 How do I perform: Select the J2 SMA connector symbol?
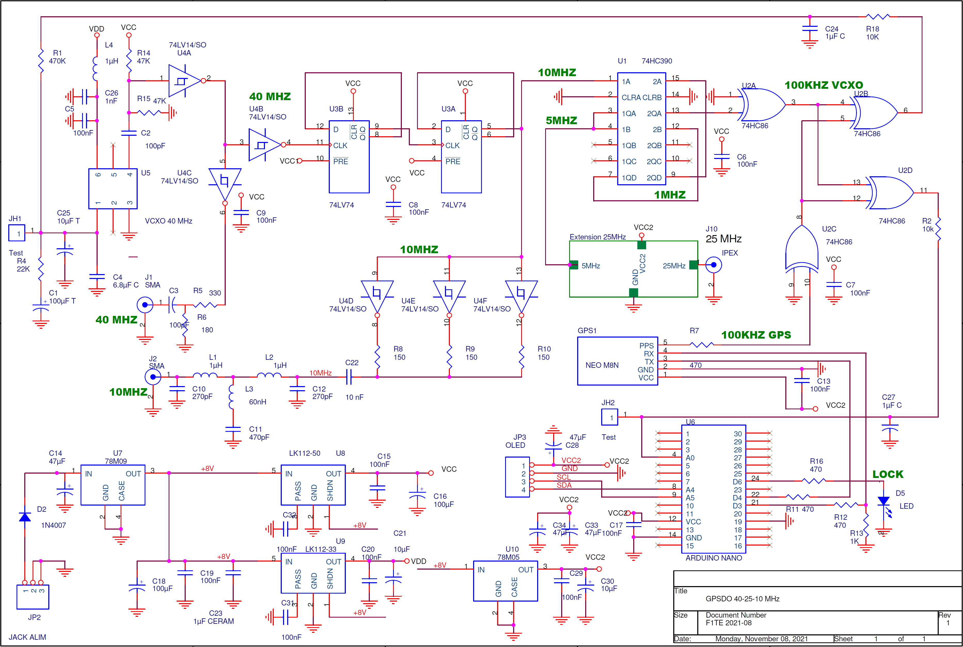tap(153, 377)
